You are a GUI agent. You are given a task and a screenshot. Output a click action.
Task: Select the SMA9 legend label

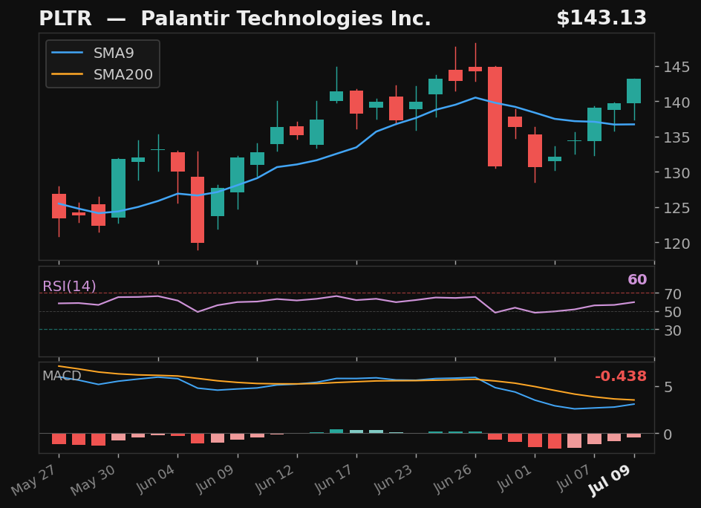click(x=114, y=53)
